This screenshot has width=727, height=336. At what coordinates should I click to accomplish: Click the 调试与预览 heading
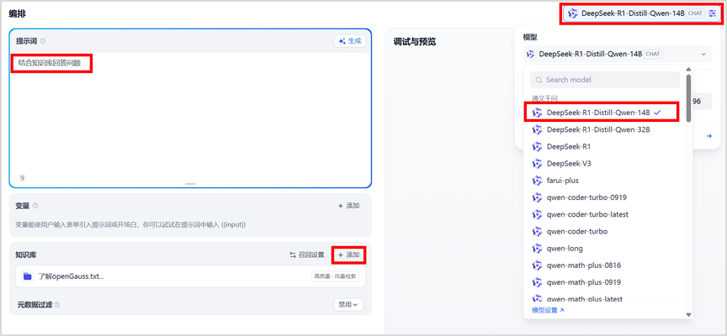coord(415,42)
